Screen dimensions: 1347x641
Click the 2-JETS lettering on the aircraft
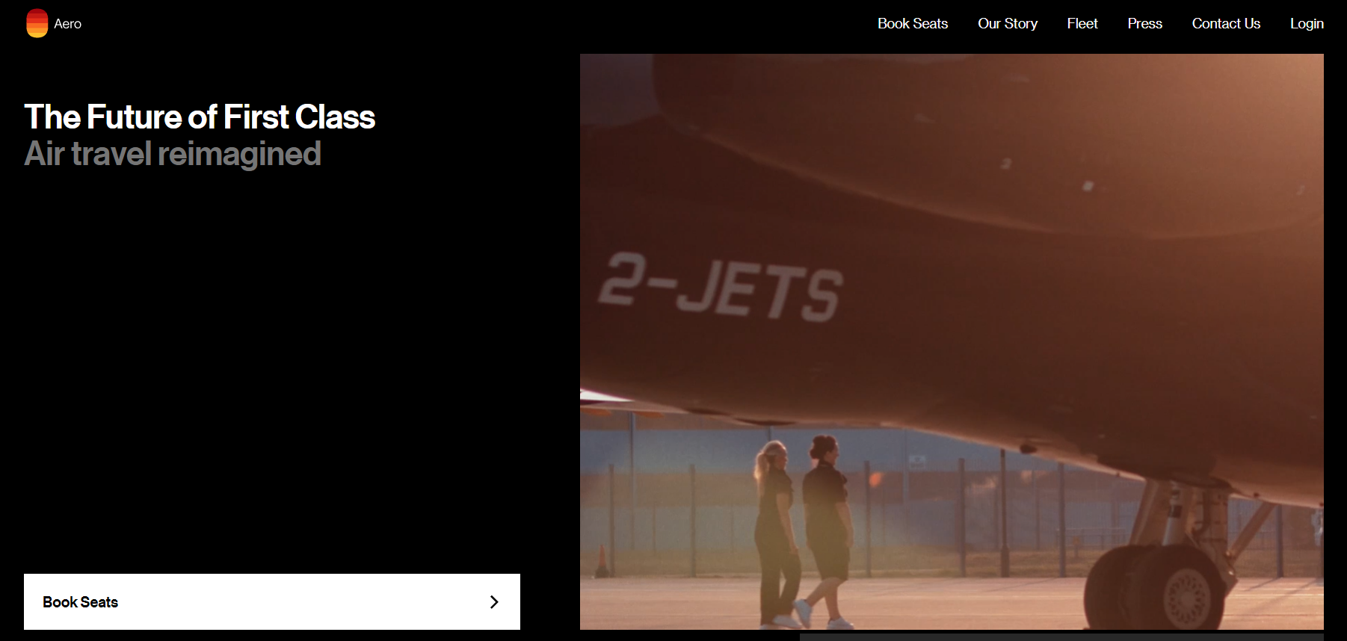pyautogui.click(x=721, y=288)
